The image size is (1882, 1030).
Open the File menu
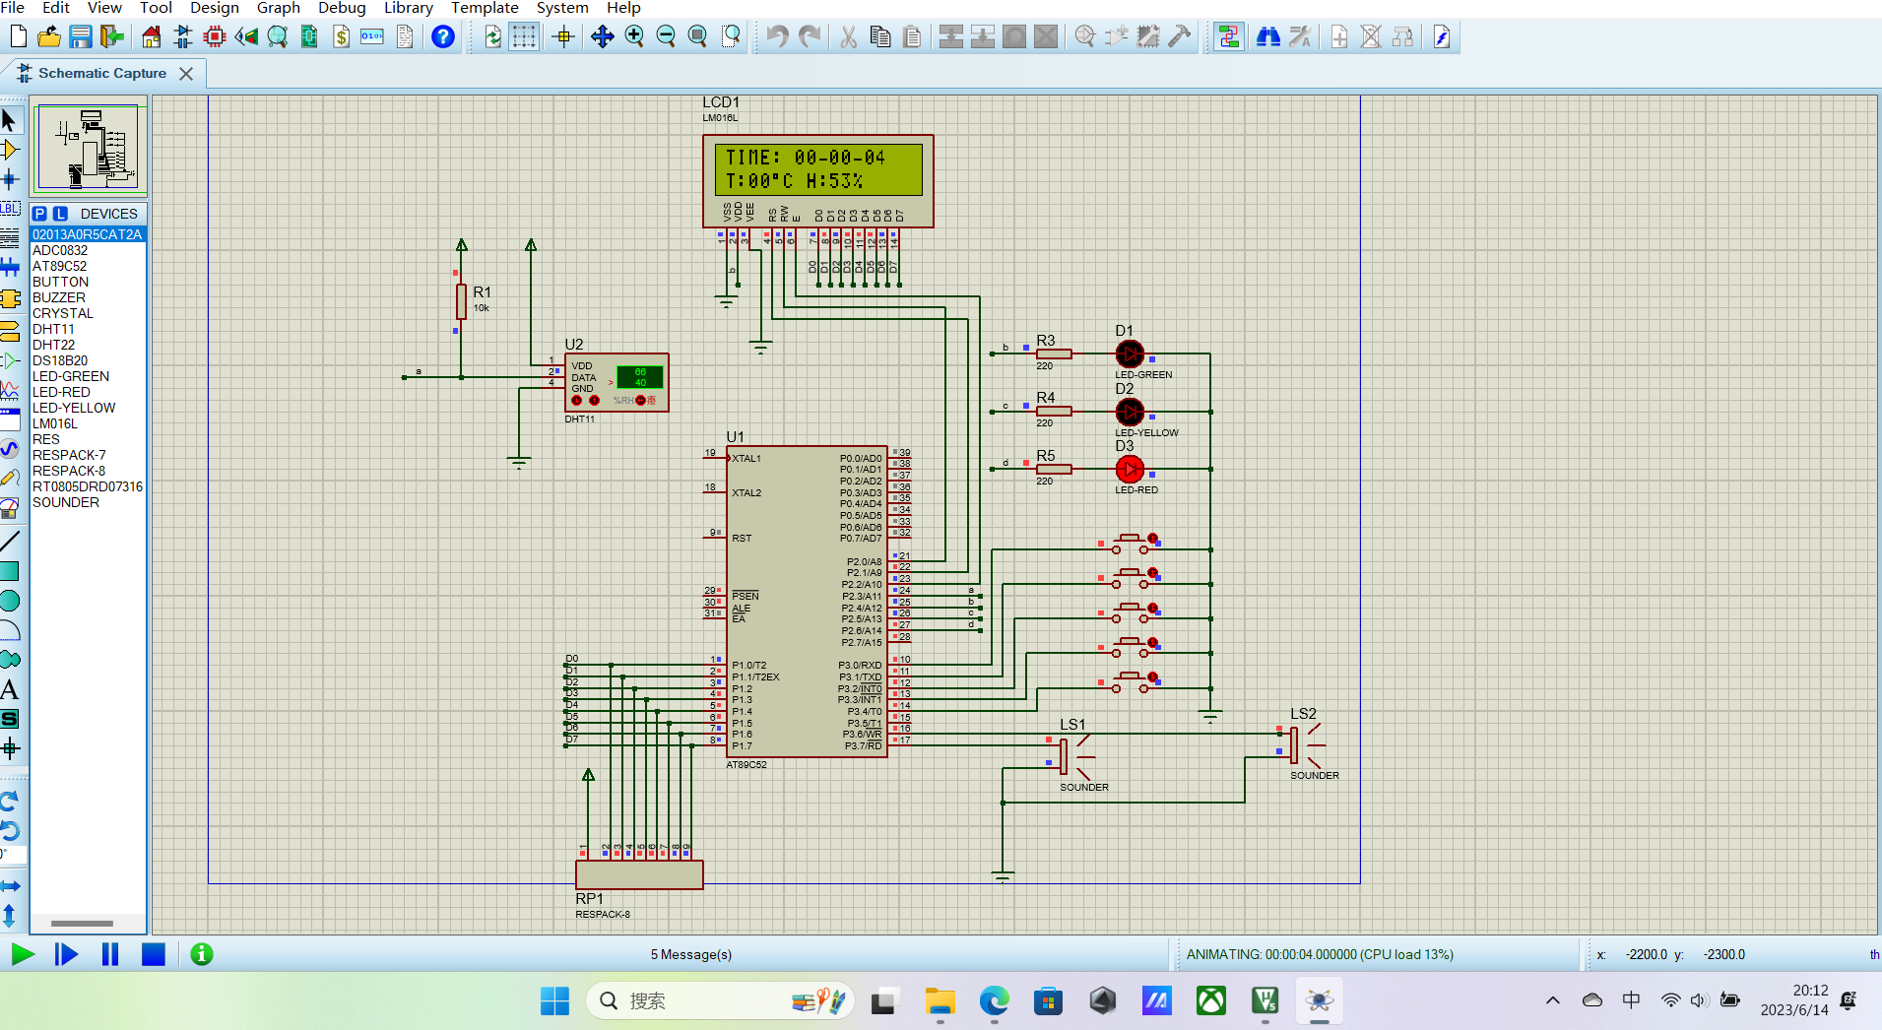click(13, 8)
